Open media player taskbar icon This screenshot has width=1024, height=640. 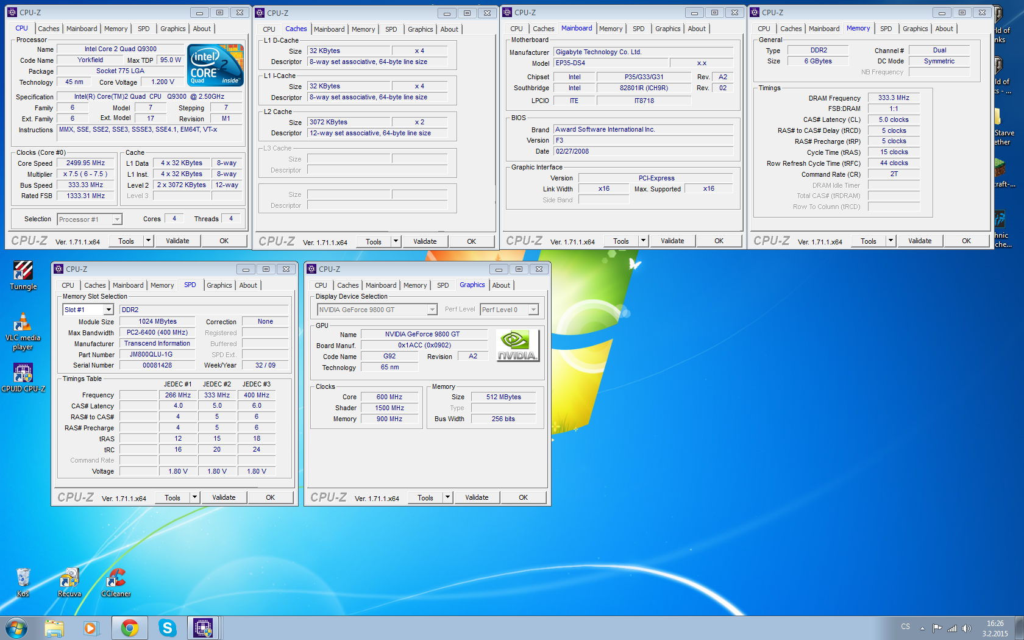coord(91,628)
